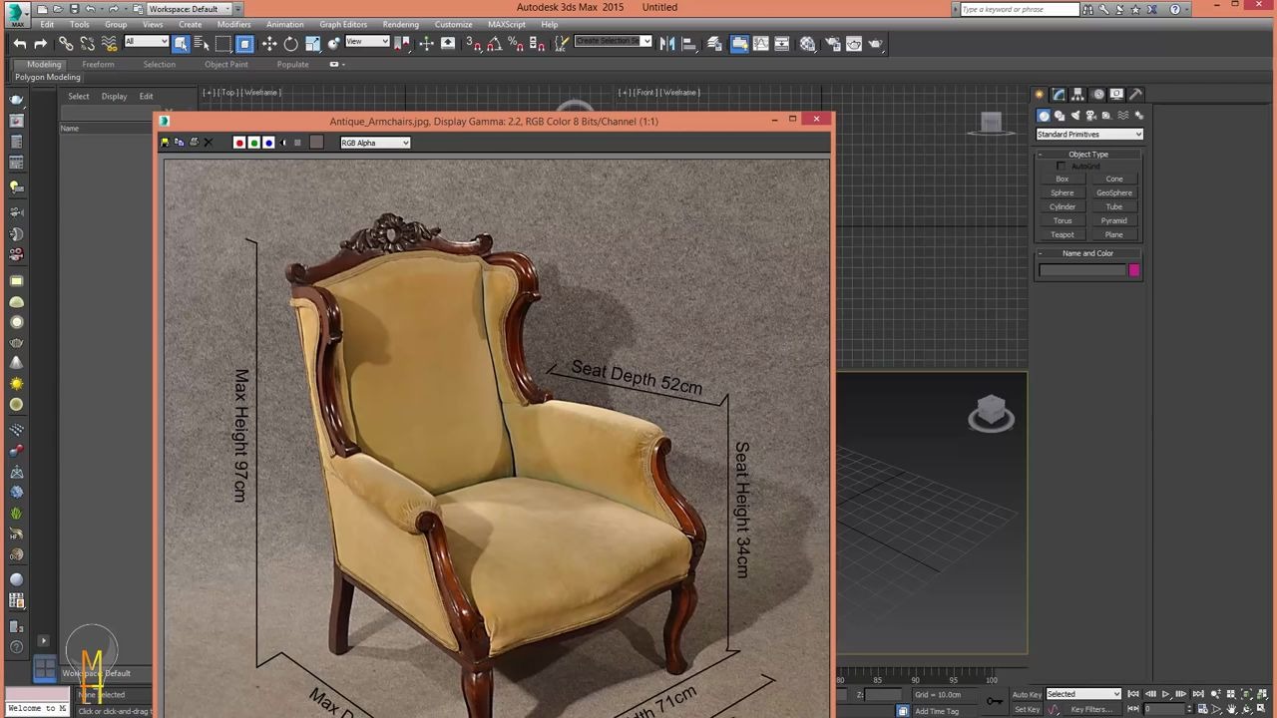Image resolution: width=1277 pixels, height=718 pixels.
Task: Select the Select Object arrow tool
Action: [x=183, y=42]
